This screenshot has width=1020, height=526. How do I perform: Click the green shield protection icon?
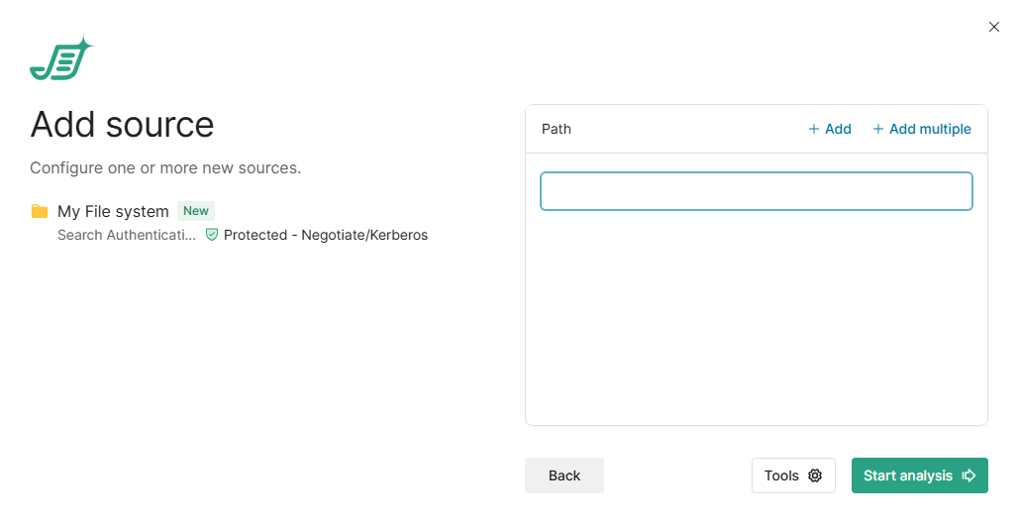coord(212,236)
